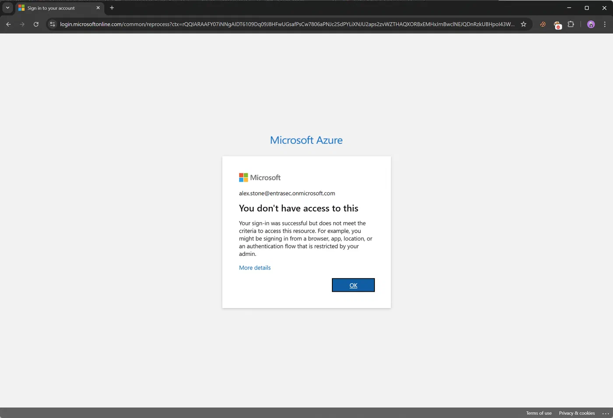Open the Chrome profile avatar
The height and width of the screenshot is (418, 613).
(591, 25)
